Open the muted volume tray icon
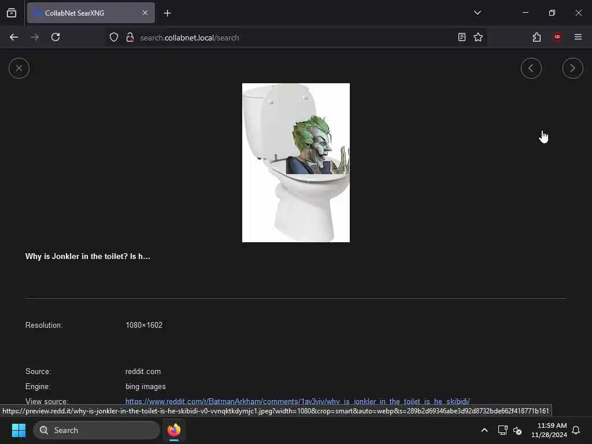 click(x=517, y=430)
